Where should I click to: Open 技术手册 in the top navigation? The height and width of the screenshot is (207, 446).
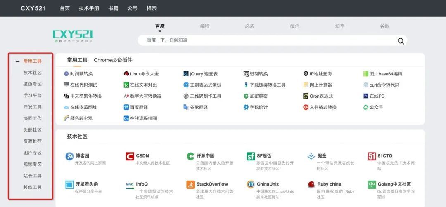(89, 8)
